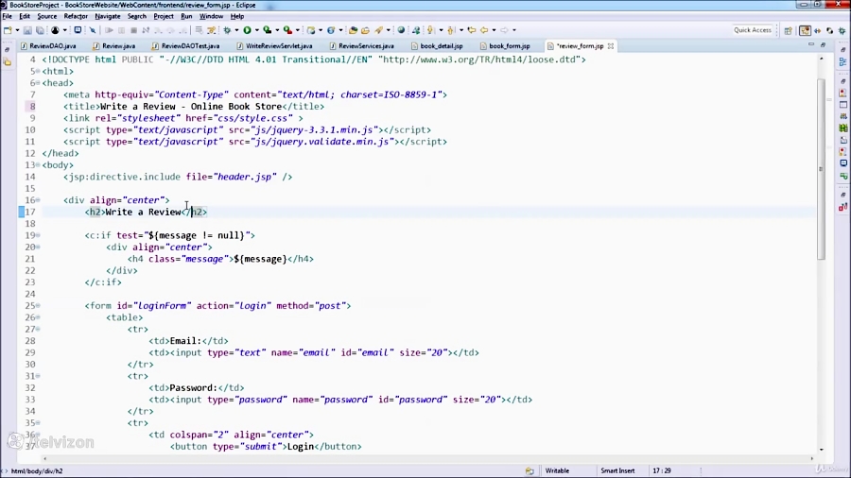Click the Back navigation yellow arrow
The height and width of the screenshot is (478, 851).
tap(485, 30)
